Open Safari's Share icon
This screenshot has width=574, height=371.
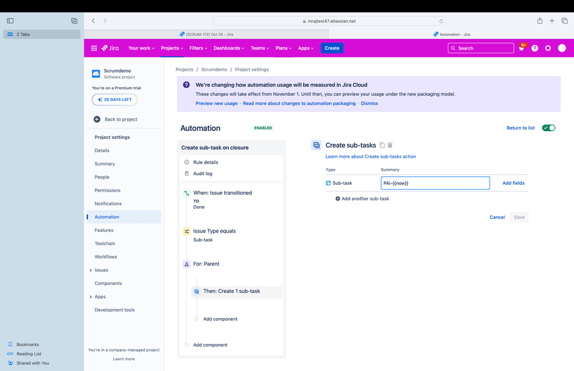point(540,21)
